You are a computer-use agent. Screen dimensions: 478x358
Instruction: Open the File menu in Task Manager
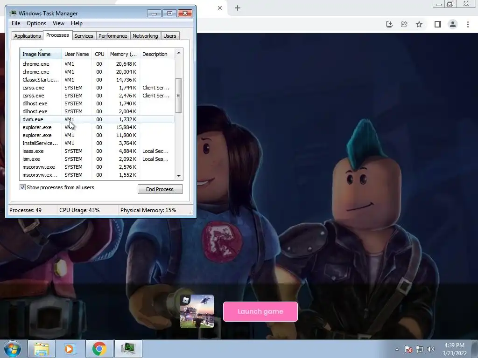16,23
